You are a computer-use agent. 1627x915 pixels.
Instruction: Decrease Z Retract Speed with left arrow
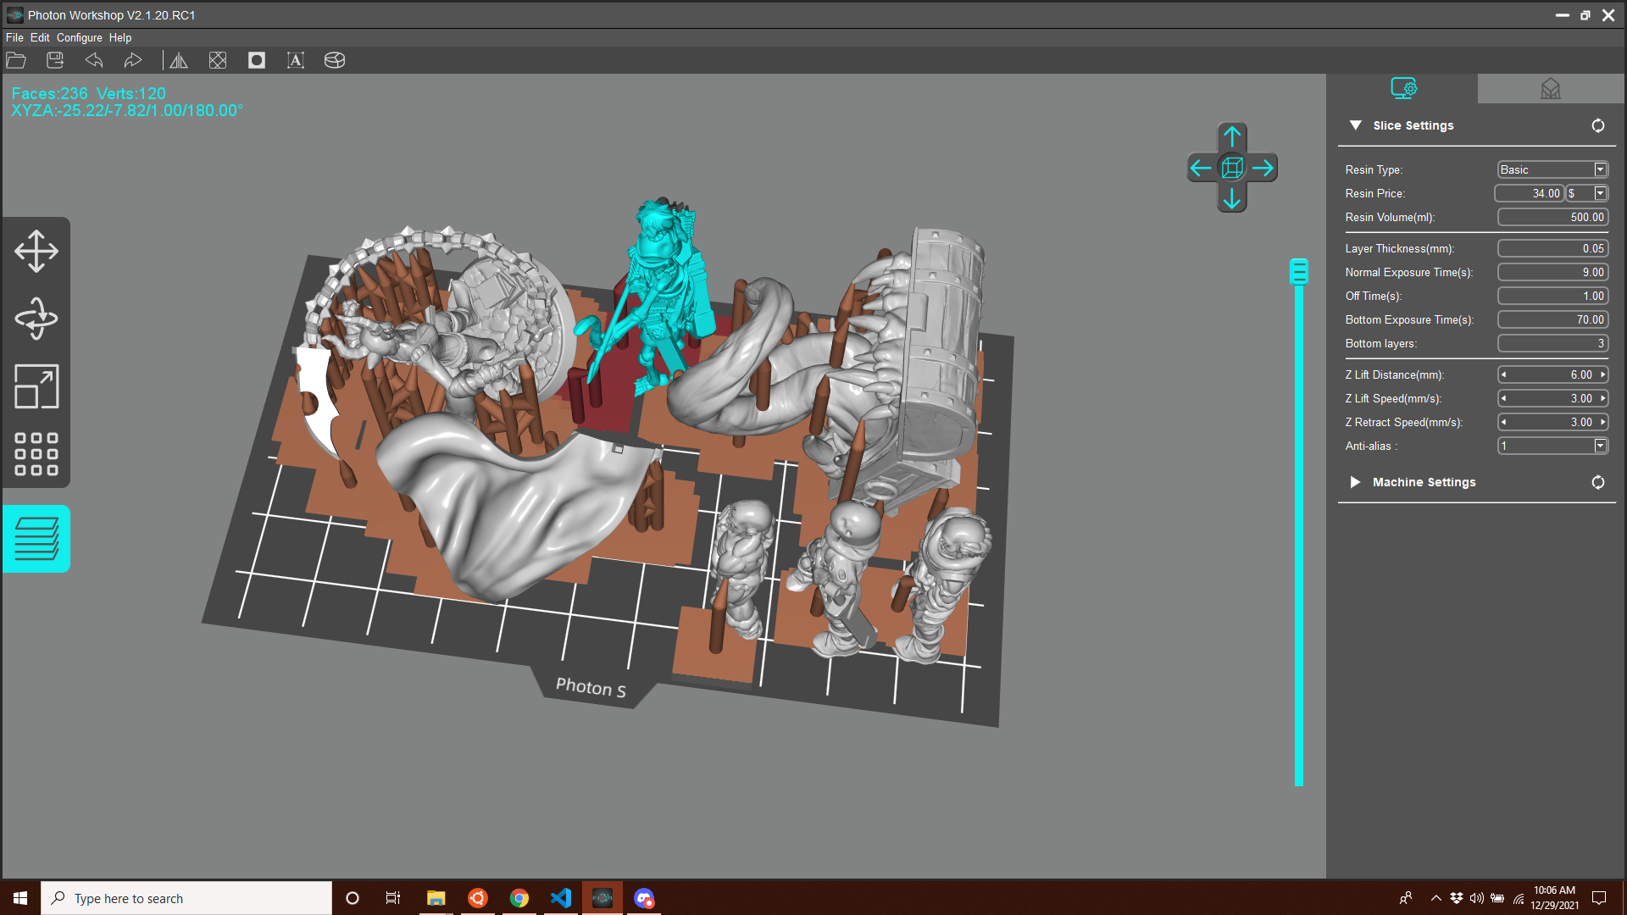click(1503, 422)
